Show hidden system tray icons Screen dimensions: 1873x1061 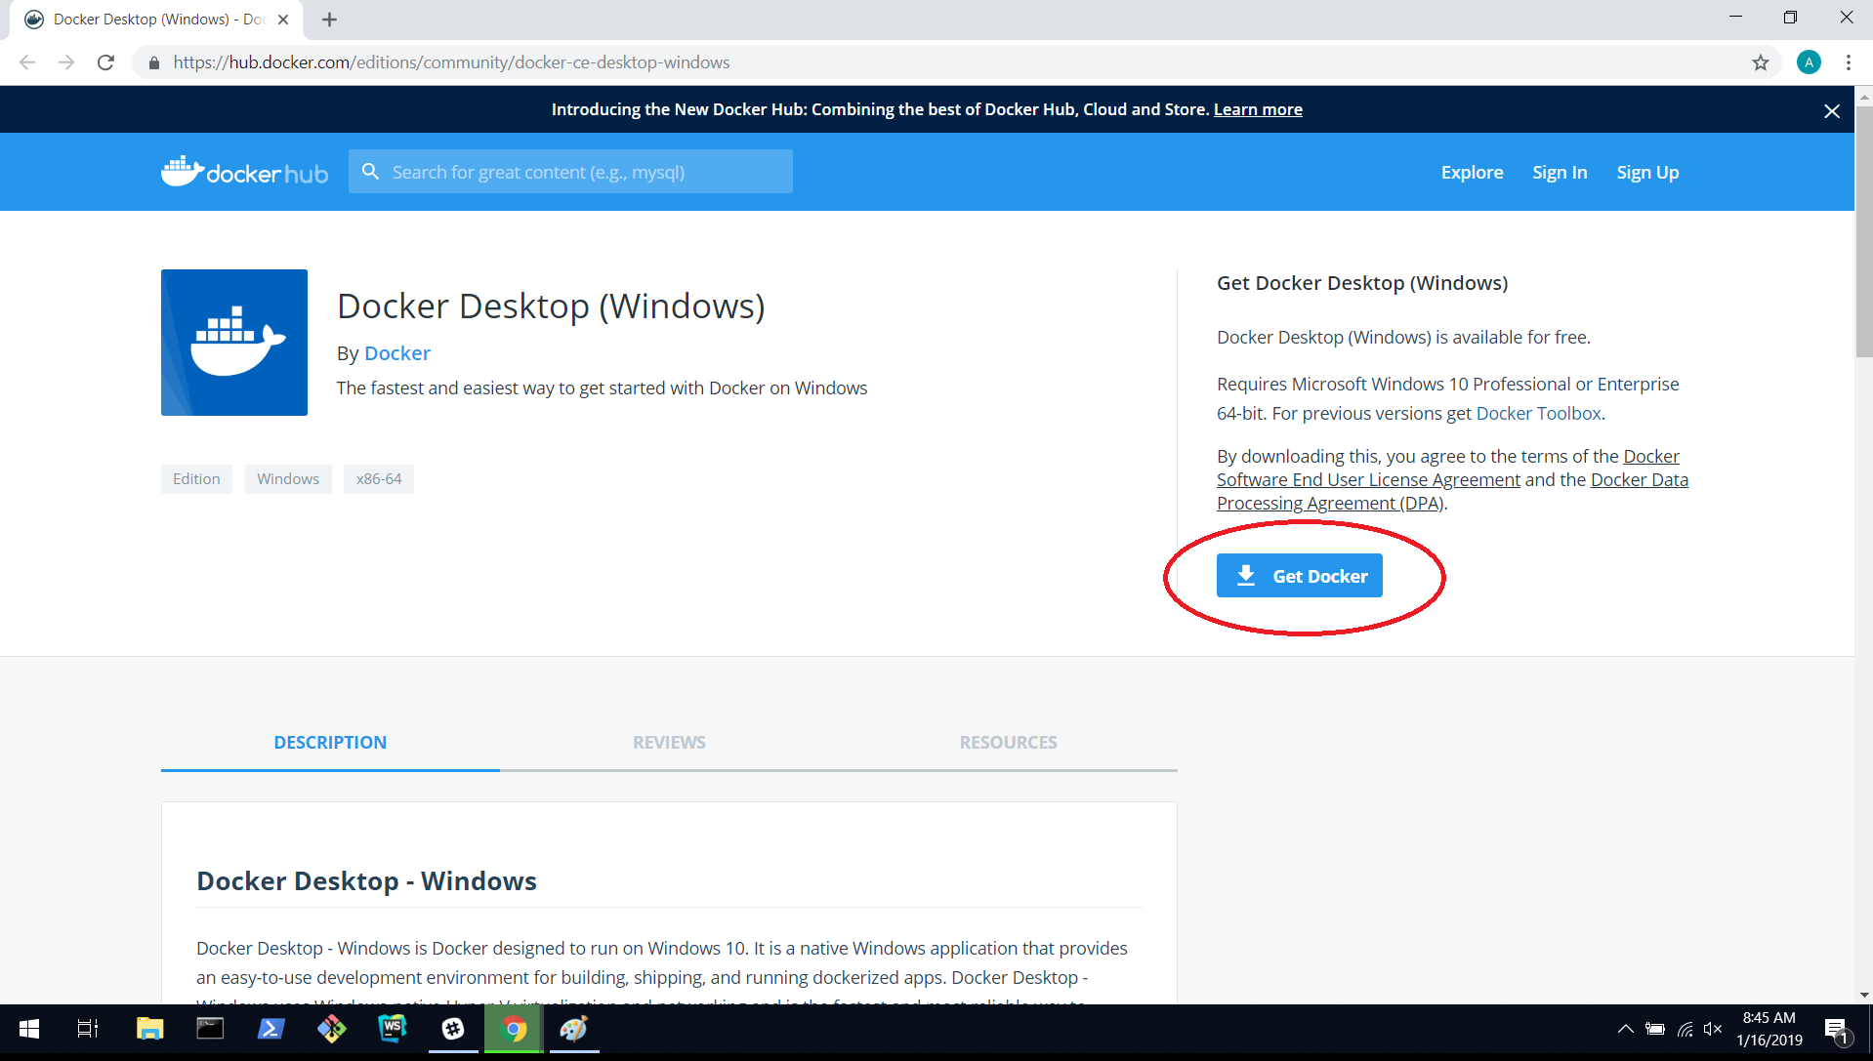1625,1029
